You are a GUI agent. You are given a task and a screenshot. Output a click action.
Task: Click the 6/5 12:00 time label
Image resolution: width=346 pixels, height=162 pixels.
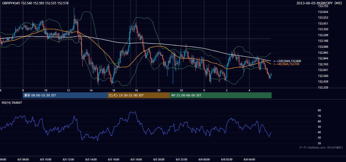click(x=68, y=160)
